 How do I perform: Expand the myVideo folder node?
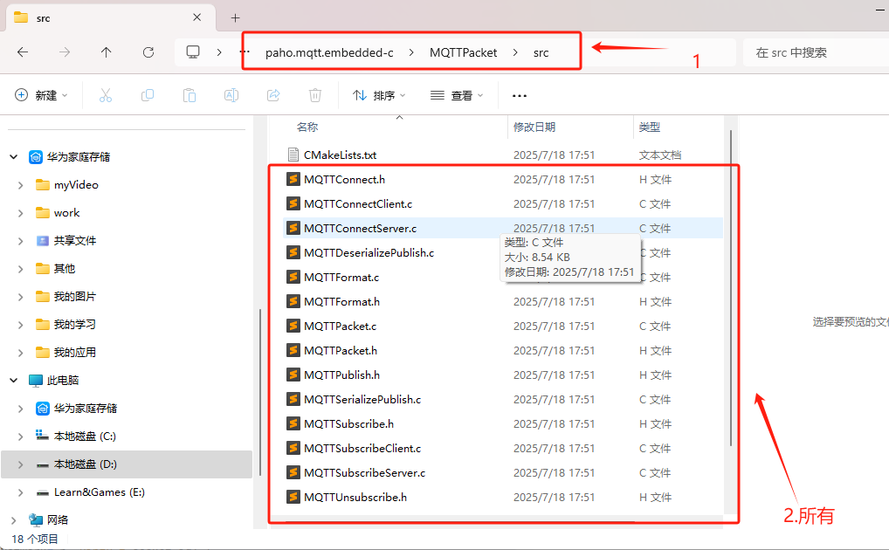pyautogui.click(x=20, y=185)
